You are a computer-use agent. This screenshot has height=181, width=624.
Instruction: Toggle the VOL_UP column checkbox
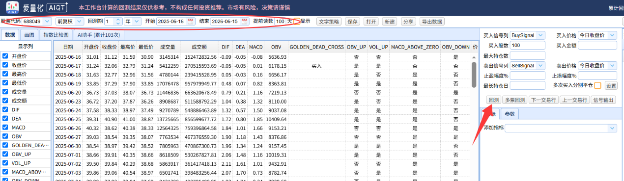pyautogui.click(x=5, y=163)
